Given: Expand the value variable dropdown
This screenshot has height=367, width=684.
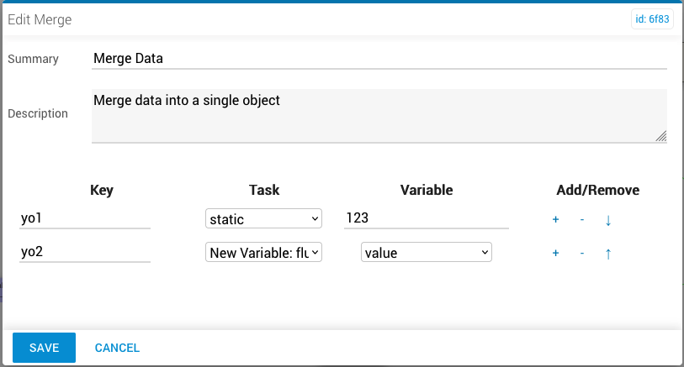Looking at the screenshot, I should (x=426, y=253).
